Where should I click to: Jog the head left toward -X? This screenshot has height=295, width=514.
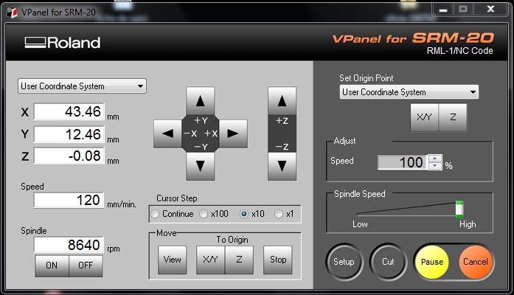click(x=167, y=133)
